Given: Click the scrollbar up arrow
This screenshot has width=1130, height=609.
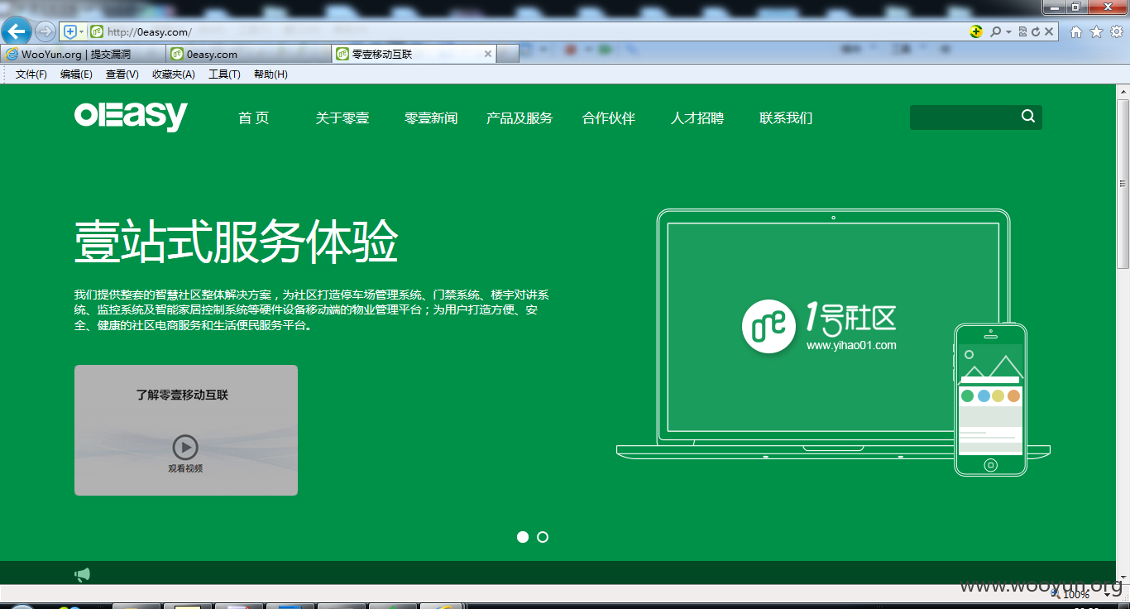Looking at the screenshot, I should (1123, 90).
